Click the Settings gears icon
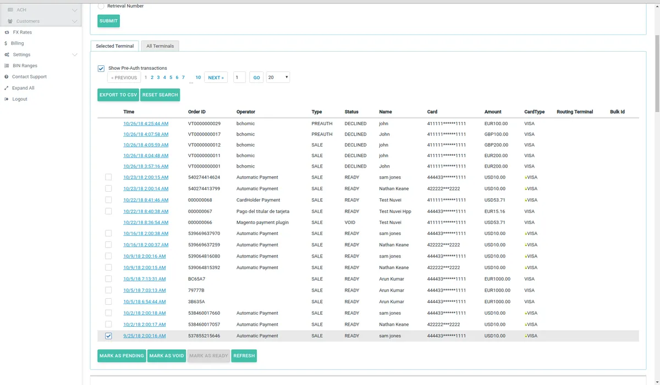The height and width of the screenshot is (385, 660). (x=7, y=55)
